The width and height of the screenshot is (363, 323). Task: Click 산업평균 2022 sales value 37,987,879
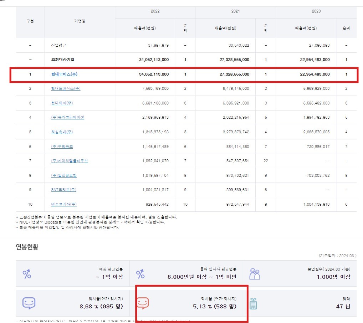158,45
